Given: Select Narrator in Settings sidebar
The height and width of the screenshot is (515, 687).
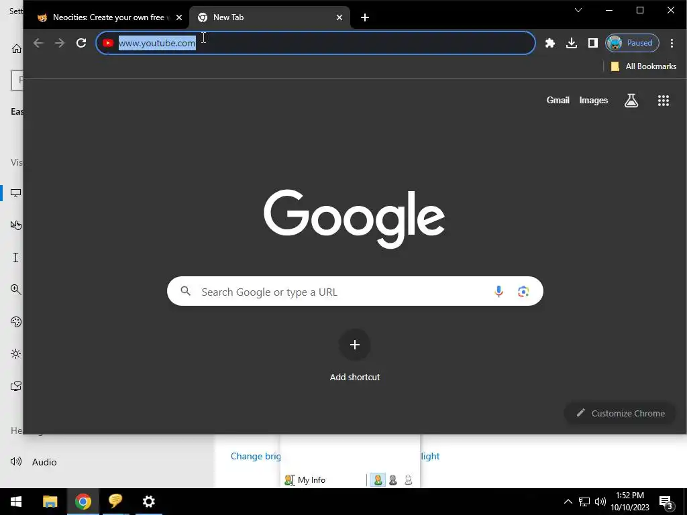Looking at the screenshot, I should click(x=16, y=386).
